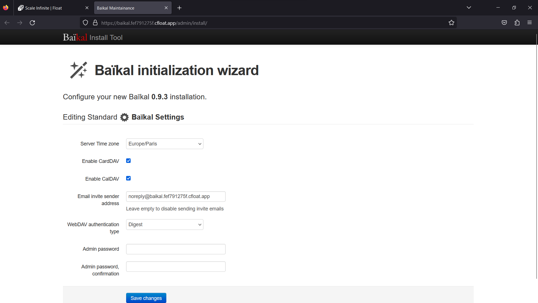Open WebDAV authentication type dropdown
538x303 pixels.
[x=165, y=225]
